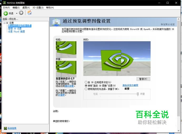This screenshot has height=134, width=182.
Task: Click the NVIDIA control panel title bar icon
Action: click(x=4, y=3)
